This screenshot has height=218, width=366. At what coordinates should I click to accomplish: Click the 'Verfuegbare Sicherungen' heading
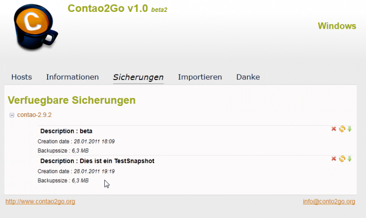click(x=72, y=100)
